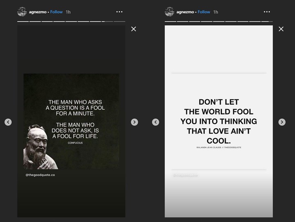Go to next story on left viewer
The height and width of the screenshot is (222, 295).
pos(134,122)
